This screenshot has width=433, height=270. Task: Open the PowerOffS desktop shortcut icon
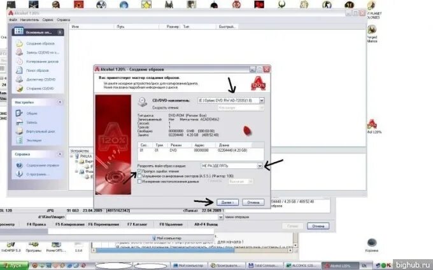tap(56, 245)
